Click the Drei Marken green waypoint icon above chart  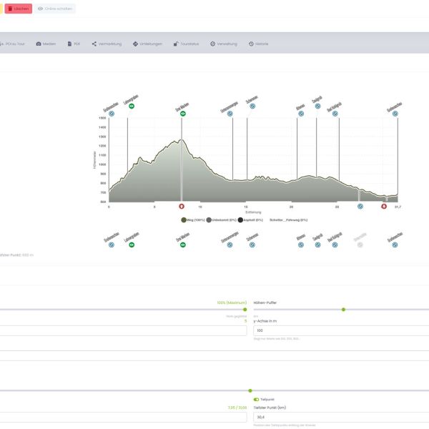(182, 114)
